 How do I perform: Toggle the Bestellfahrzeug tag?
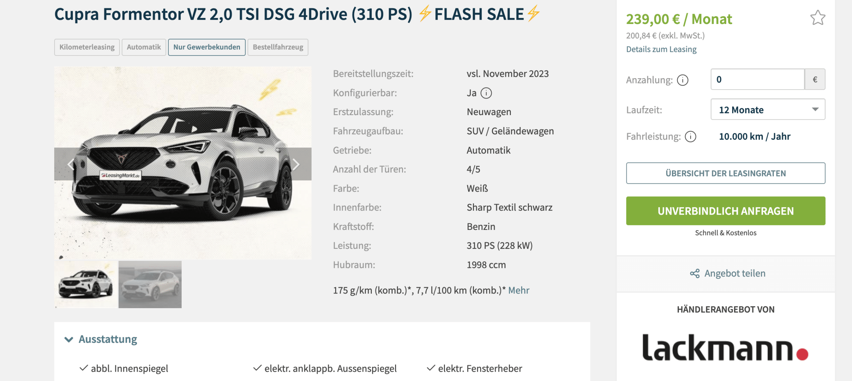(x=278, y=47)
